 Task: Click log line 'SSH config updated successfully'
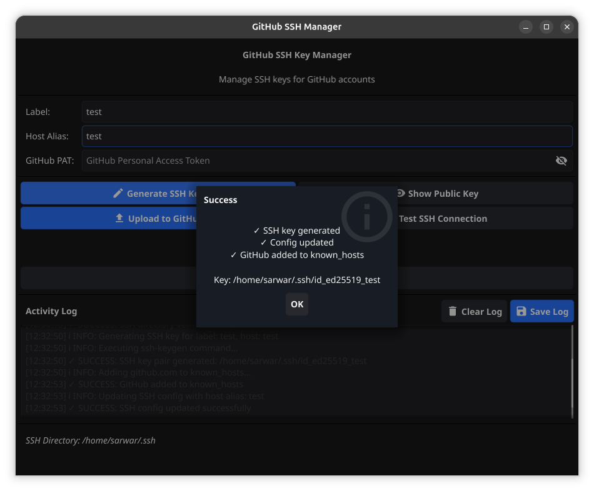click(x=138, y=408)
